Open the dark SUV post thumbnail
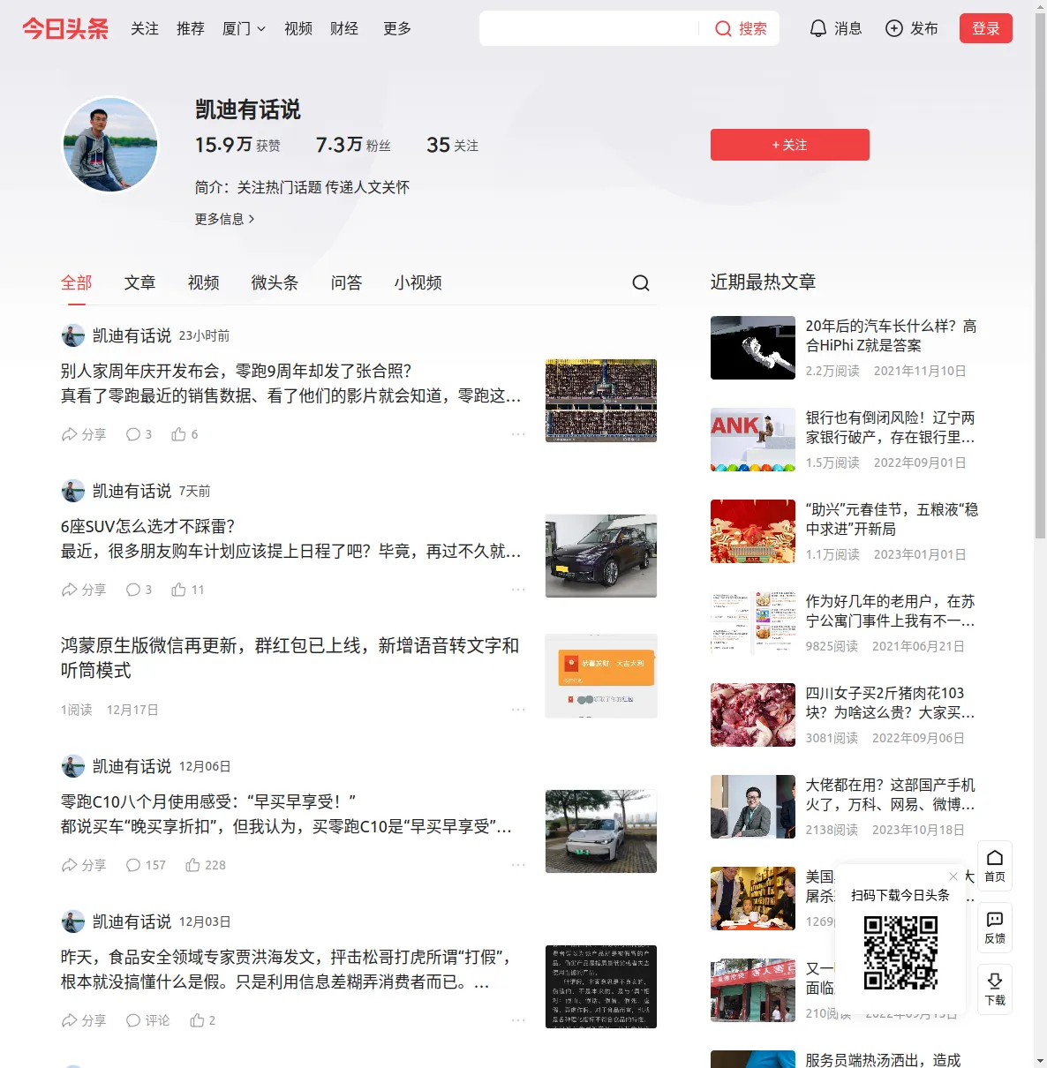This screenshot has width=1047, height=1068. tap(601, 556)
